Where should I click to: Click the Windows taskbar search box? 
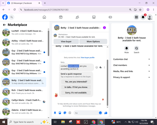coord(29,122)
